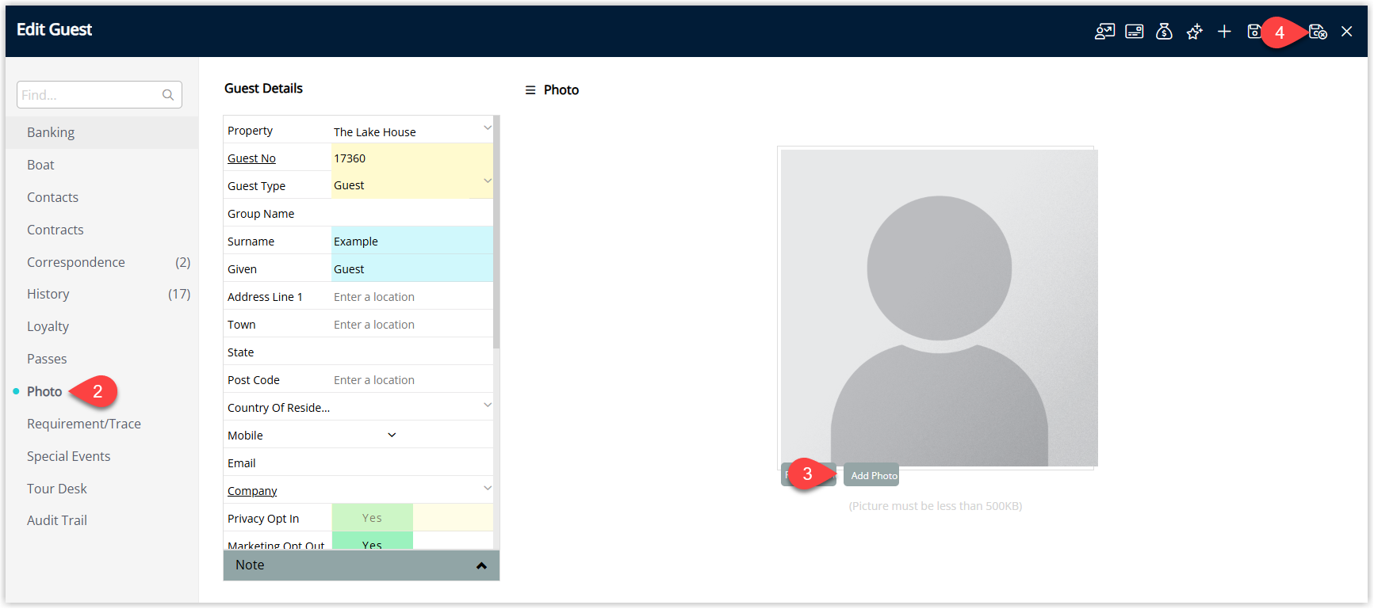Select Photo in sidebar
1374x609 pixels.
pyautogui.click(x=44, y=391)
